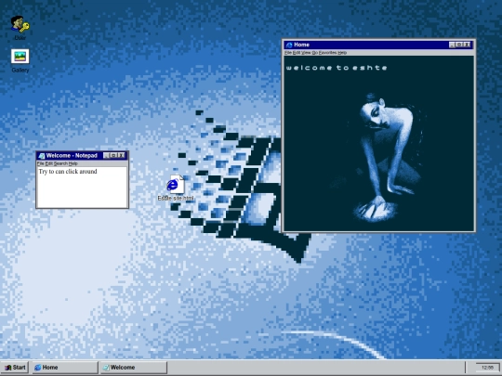The height and width of the screenshot is (376, 502).
Task: Click 'welcome to eshte' heading text
Action: click(337, 68)
